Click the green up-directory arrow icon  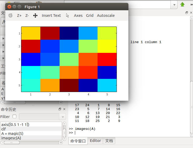point(182,4)
